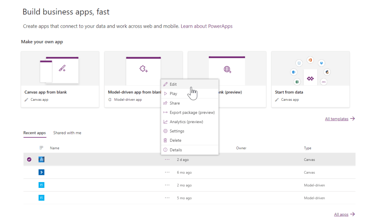Viewport: 368px width, 221px height.
Task: Click the All apps link
Action: [341, 215]
